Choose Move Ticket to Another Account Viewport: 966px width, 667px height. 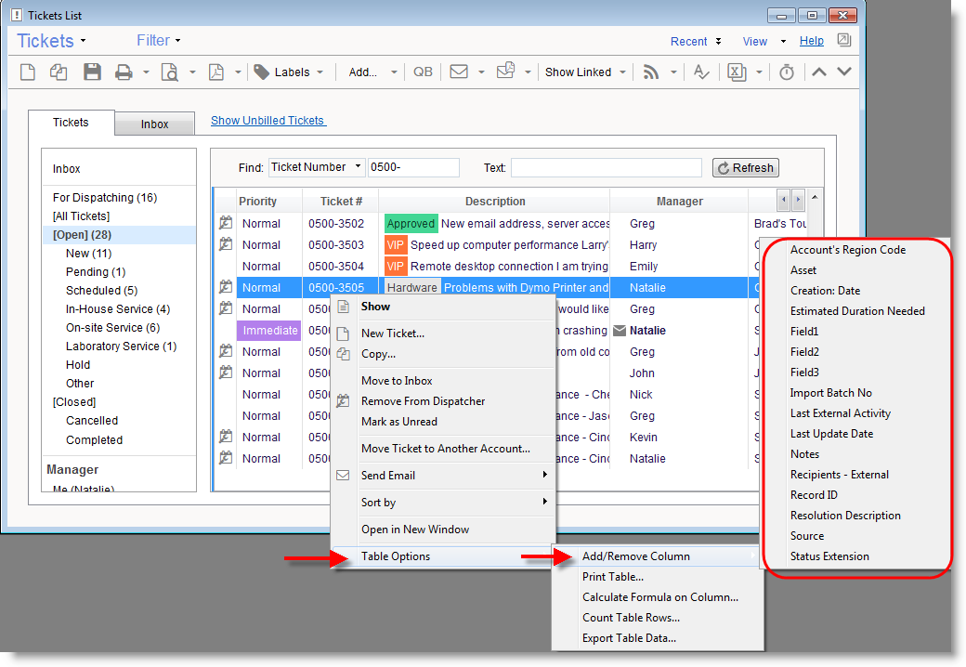pyautogui.click(x=445, y=449)
